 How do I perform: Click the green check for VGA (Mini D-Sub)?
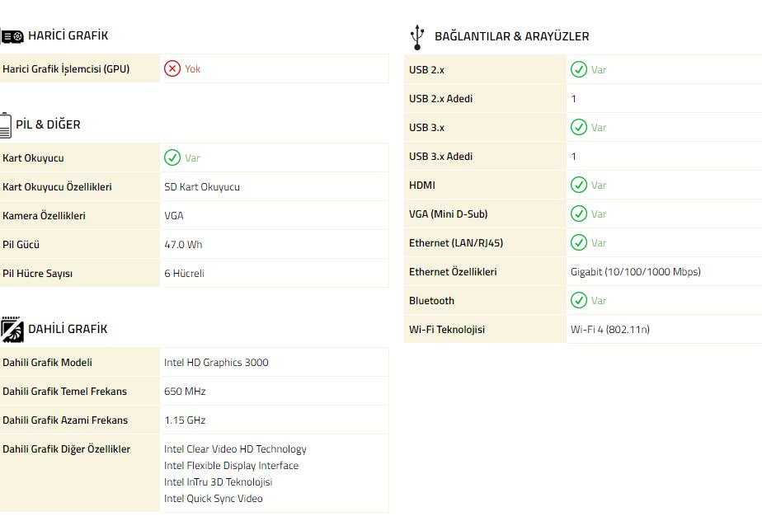(x=579, y=214)
